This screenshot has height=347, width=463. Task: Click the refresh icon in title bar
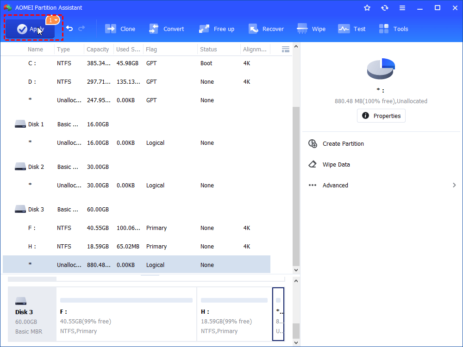point(384,8)
